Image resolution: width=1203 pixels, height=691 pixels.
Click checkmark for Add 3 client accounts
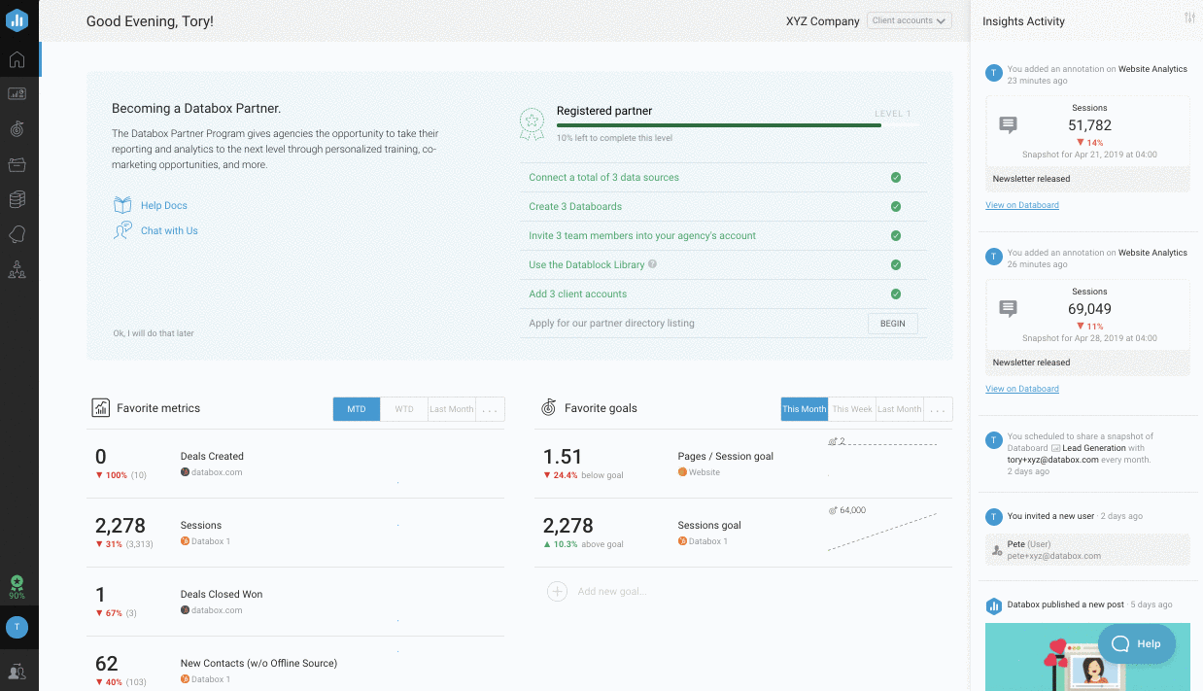tap(896, 294)
